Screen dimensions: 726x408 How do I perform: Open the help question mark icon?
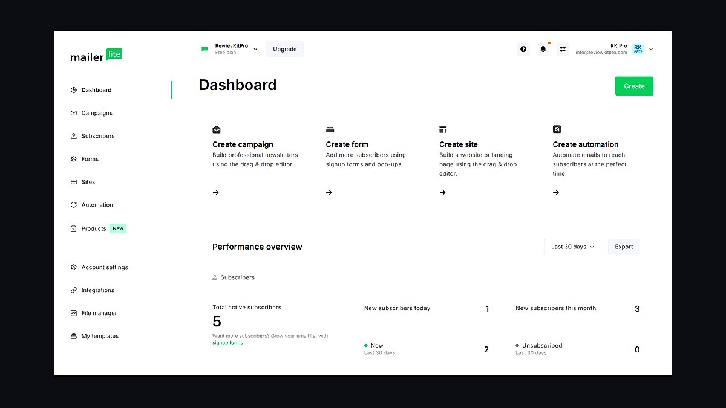coord(523,49)
